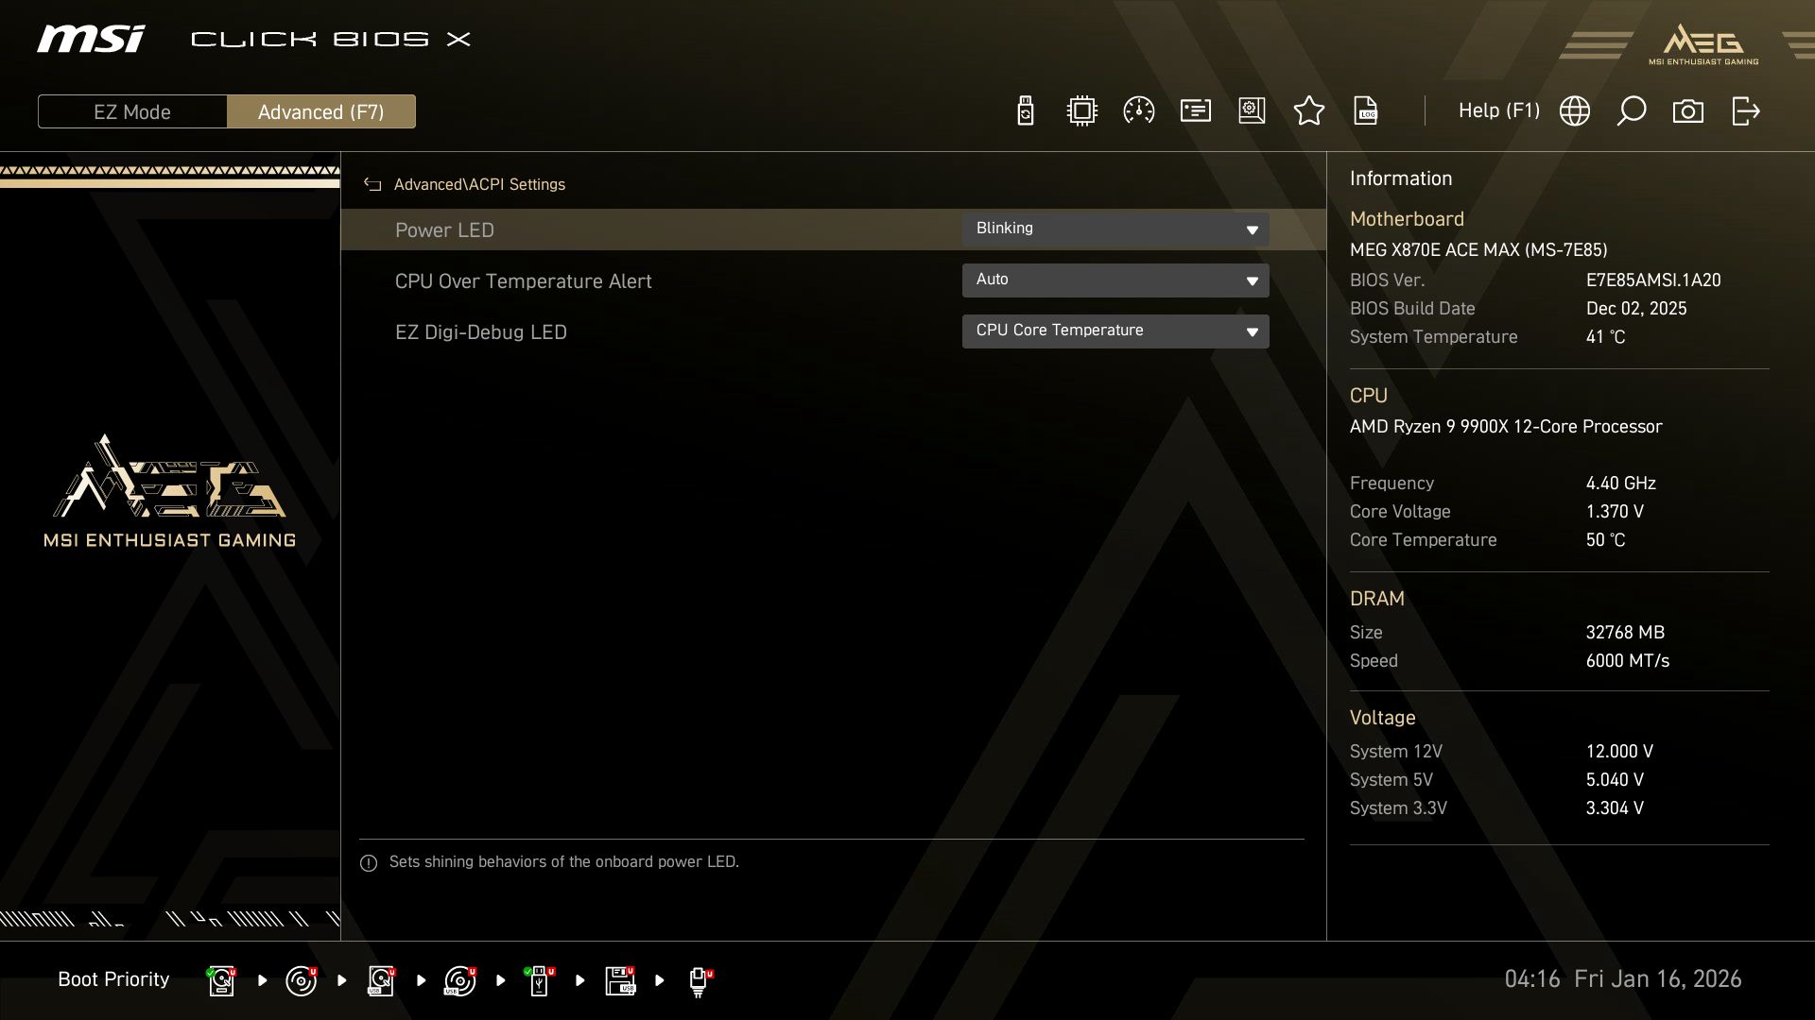Expand the CPU Over Temperature Alert dropdown
The image size is (1815, 1020).
(1115, 280)
